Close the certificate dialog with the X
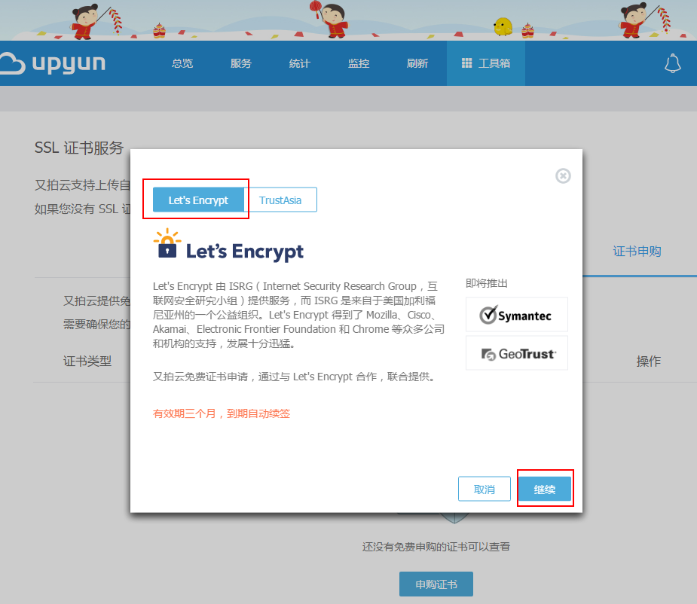697x604 pixels. 563,175
